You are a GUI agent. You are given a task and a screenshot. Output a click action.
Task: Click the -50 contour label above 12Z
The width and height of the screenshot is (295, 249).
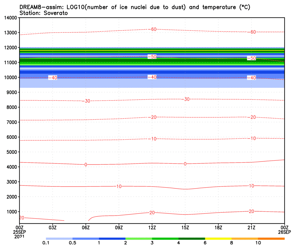pyautogui.click(x=152, y=57)
